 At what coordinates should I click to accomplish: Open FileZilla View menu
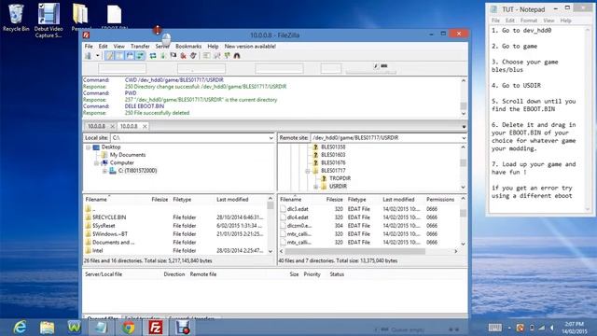[x=118, y=46]
